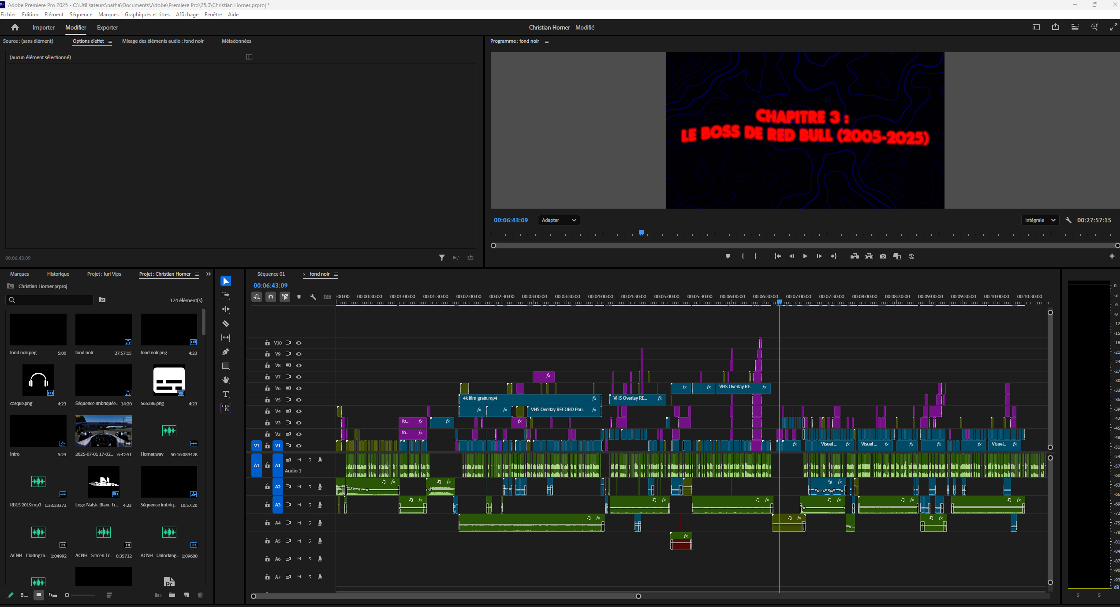Image resolution: width=1120 pixels, height=607 pixels.
Task: Switch to the Importer tab
Action: tap(44, 27)
